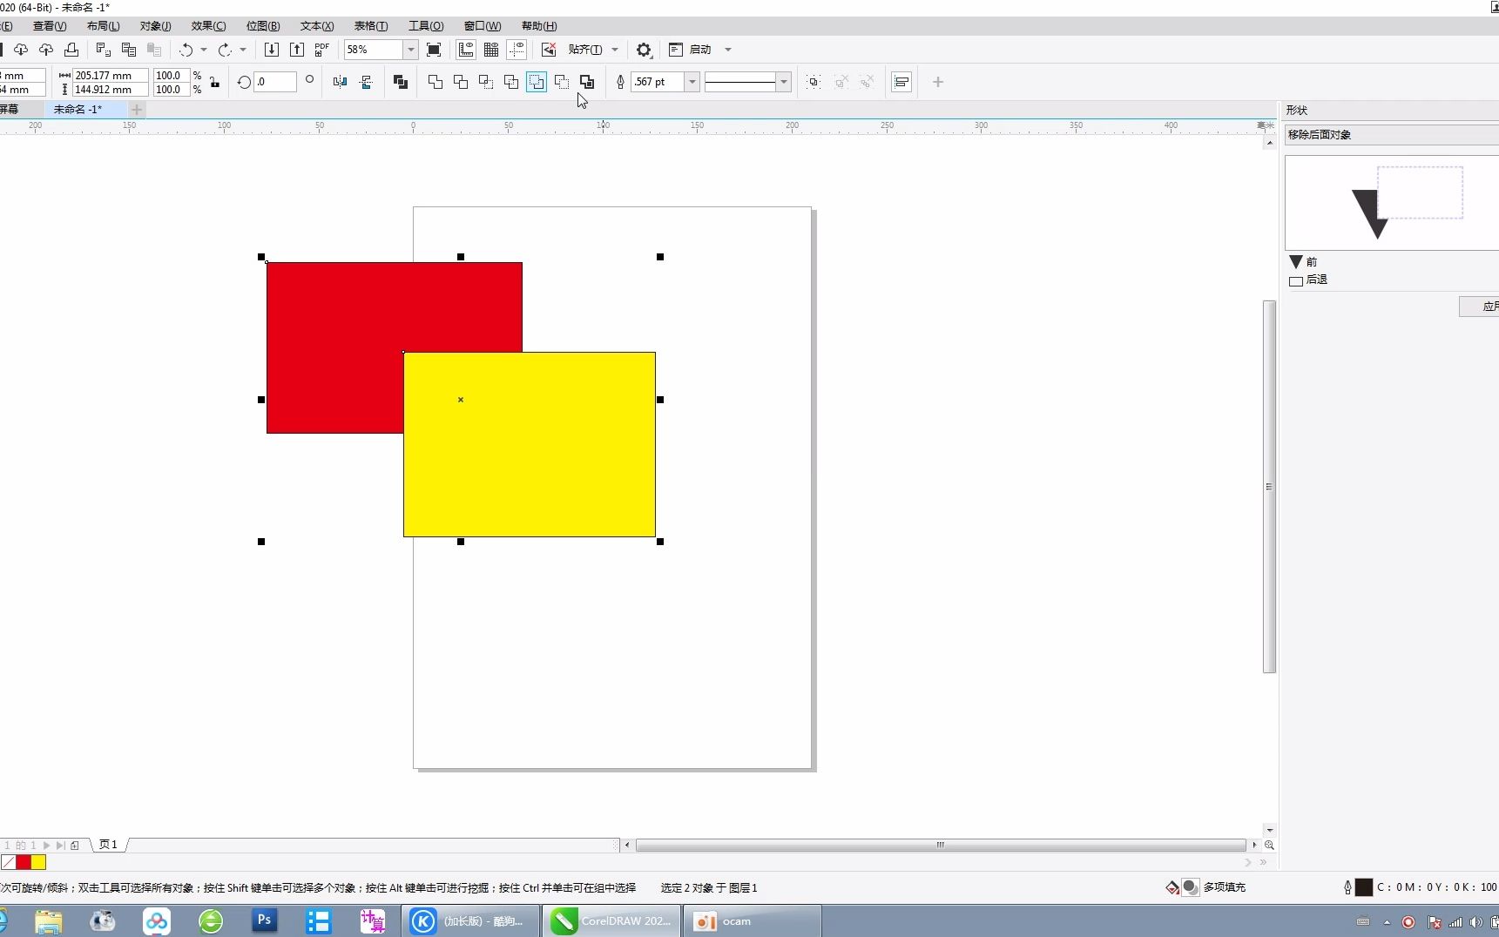Image resolution: width=1499 pixels, height=937 pixels.
Task: Click the Mirror vertically icon
Action: 366,82
